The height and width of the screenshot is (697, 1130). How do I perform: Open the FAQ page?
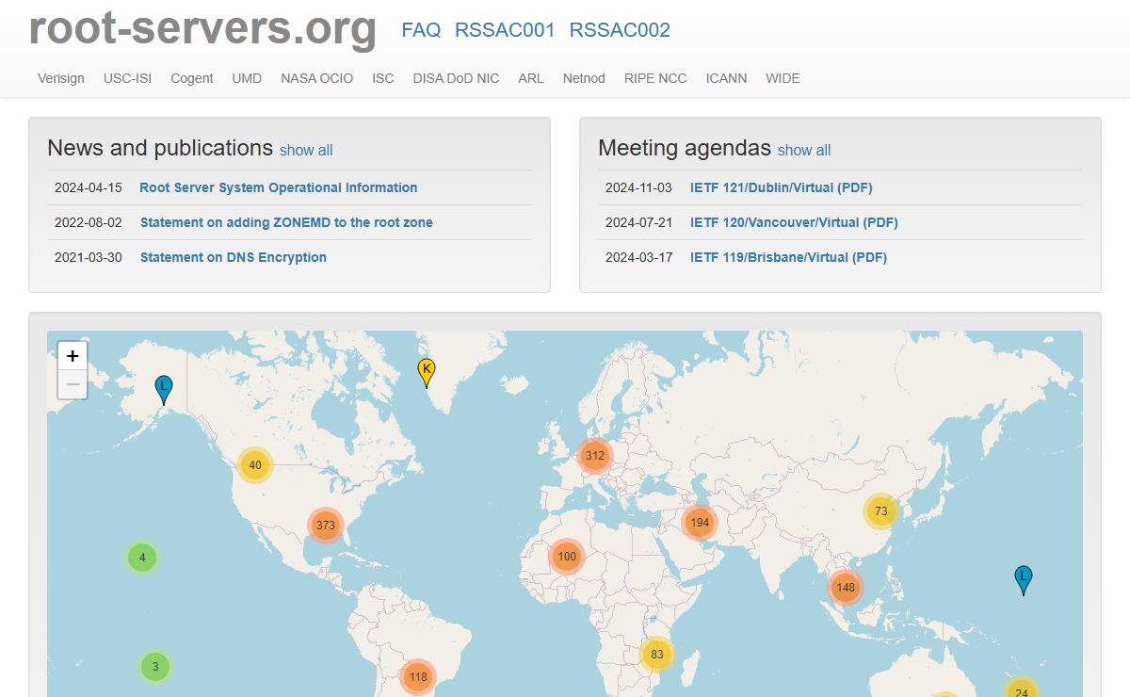point(421,30)
